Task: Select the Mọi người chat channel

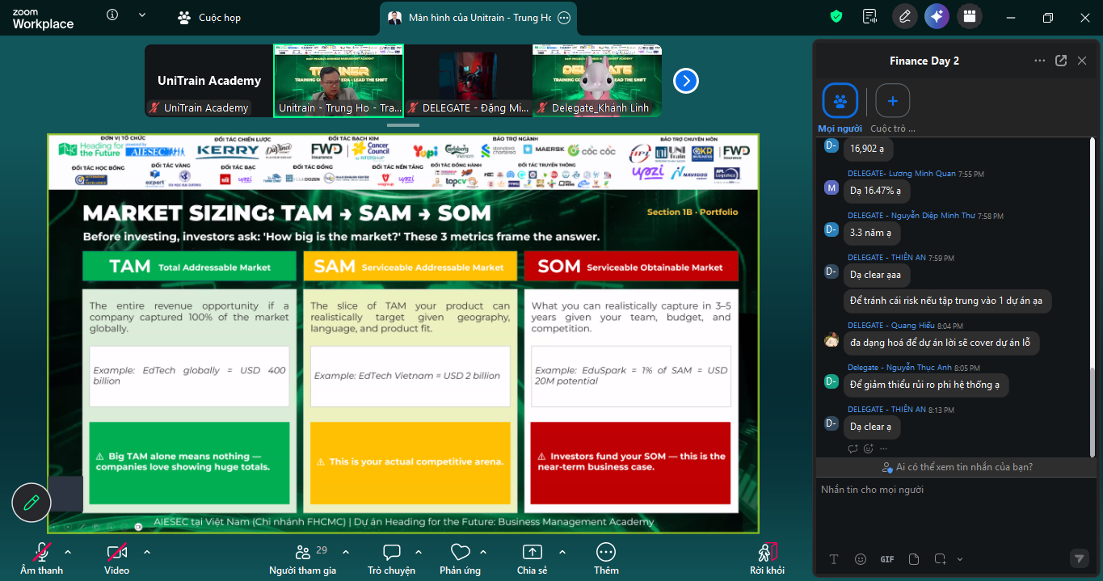Action: [840, 108]
